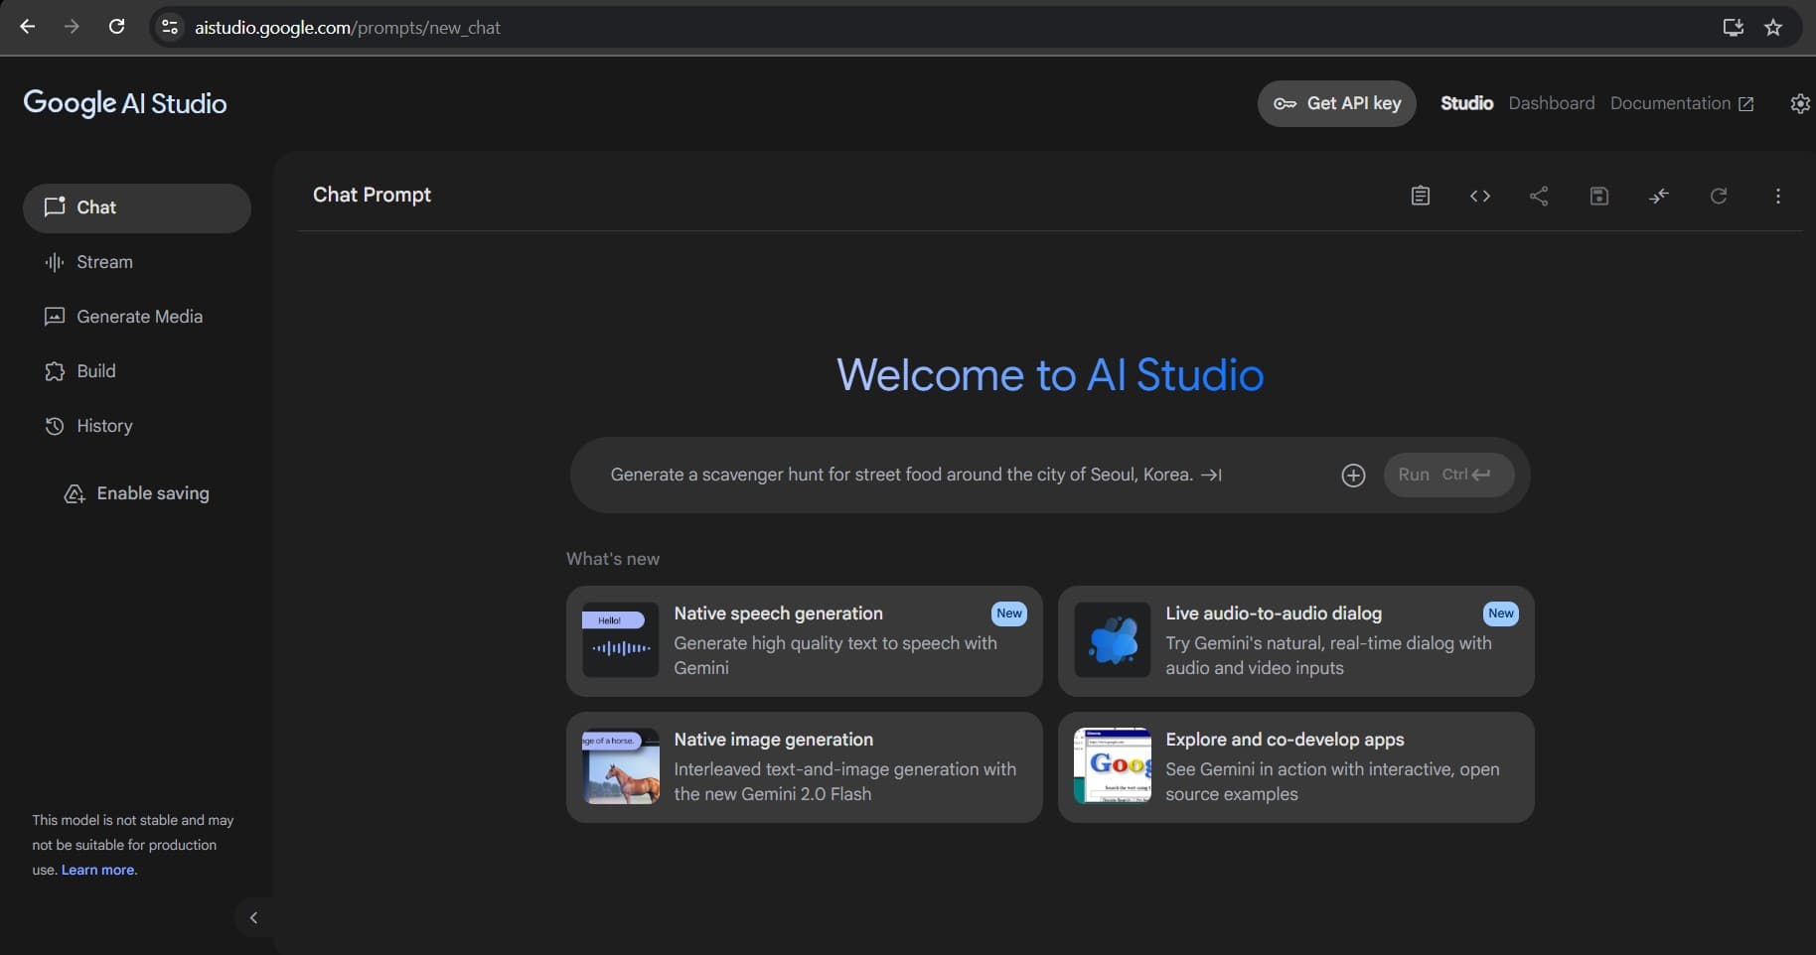Open Explore and co-develop apps card
The image size is (1816, 955).
(1295, 766)
